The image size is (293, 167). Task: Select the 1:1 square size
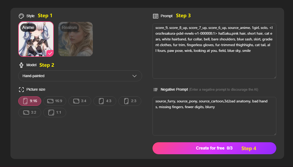pyautogui.click(x=55, y=113)
